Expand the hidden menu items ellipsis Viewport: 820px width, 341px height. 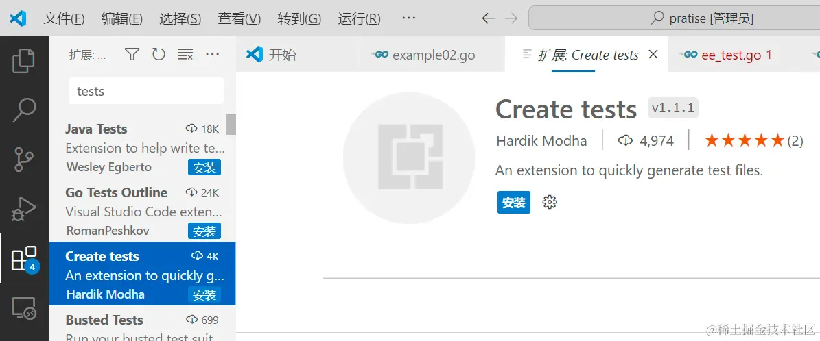pos(408,18)
